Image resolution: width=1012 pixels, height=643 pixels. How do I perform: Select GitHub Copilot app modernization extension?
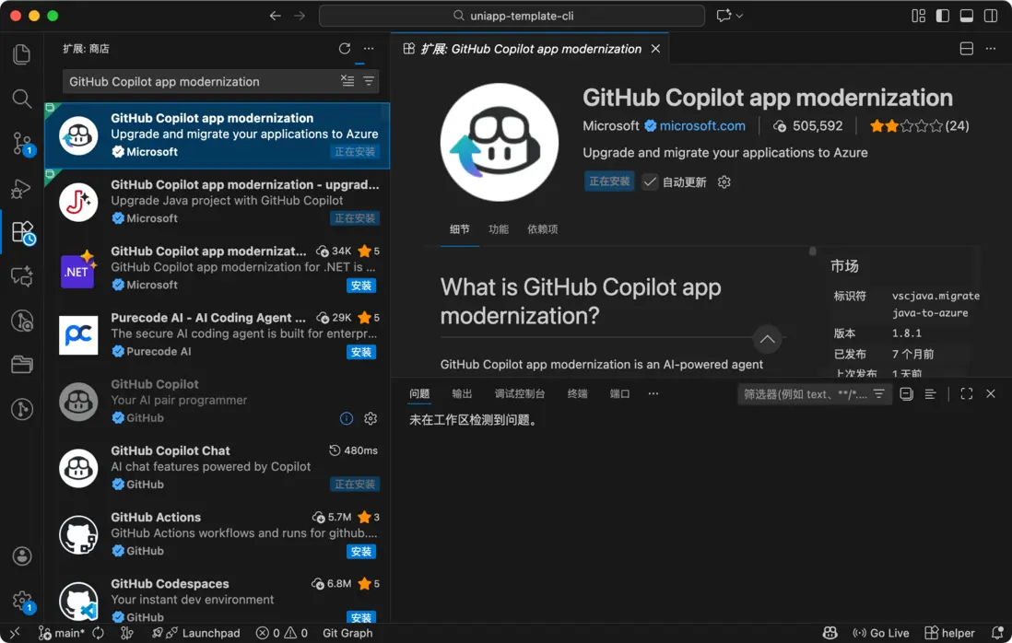point(218,134)
